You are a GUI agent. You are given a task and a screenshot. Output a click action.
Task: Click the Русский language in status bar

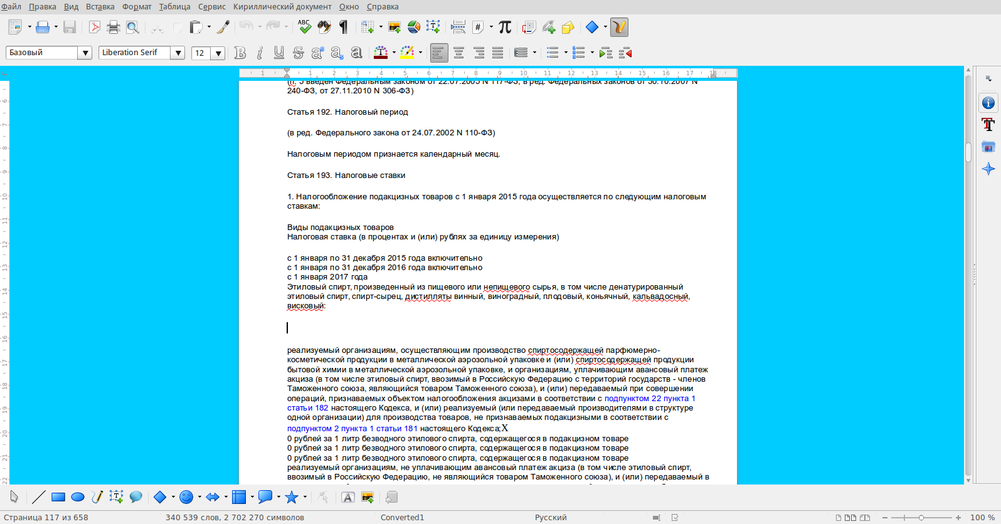pyautogui.click(x=551, y=518)
